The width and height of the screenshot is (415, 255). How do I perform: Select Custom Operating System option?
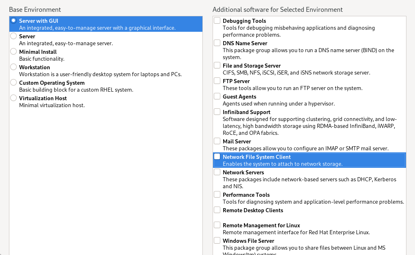pyautogui.click(x=13, y=83)
